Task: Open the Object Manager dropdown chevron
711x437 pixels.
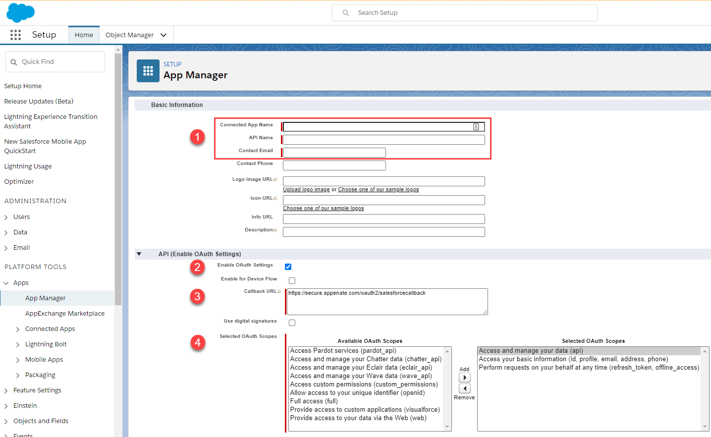Action: 164,35
